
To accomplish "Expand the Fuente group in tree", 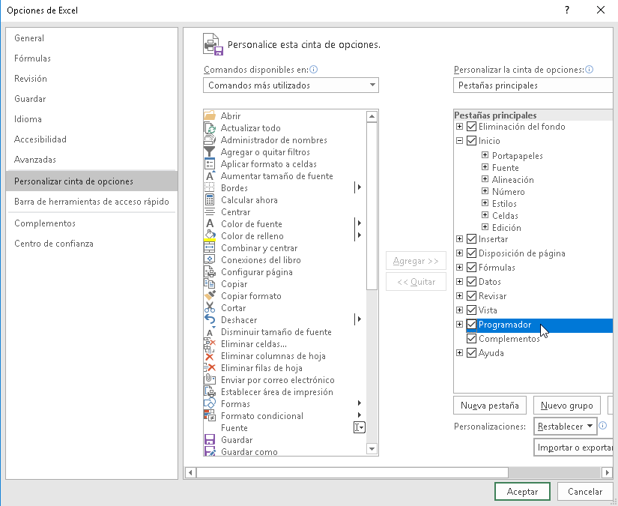I will (x=485, y=167).
